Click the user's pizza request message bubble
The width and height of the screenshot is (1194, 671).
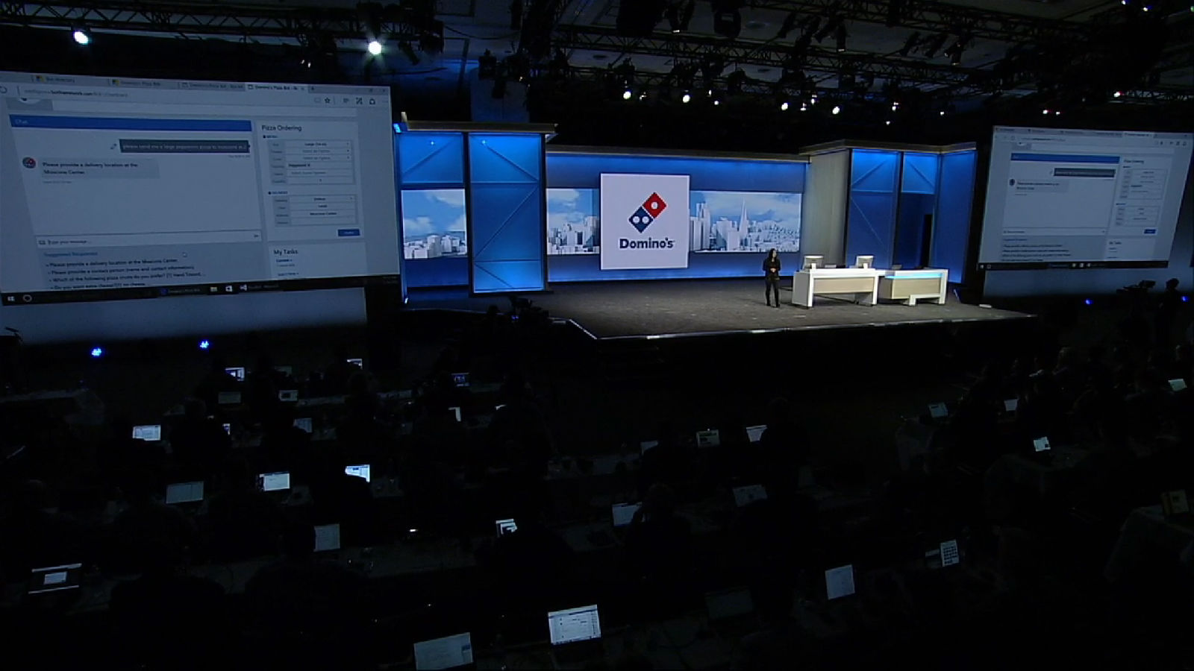click(x=184, y=147)
